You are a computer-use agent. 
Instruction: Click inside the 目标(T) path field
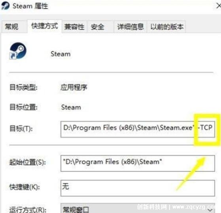point(138,129)
